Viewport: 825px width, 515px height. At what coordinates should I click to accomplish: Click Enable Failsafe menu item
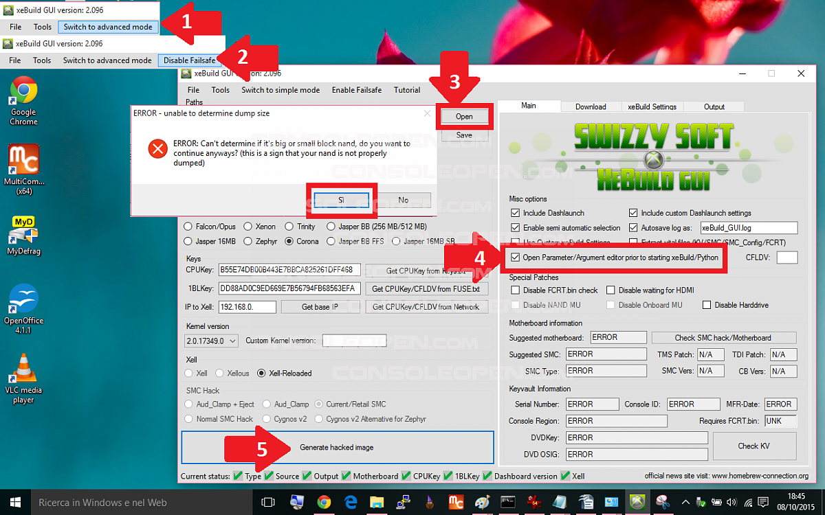[x=356, y=90]
